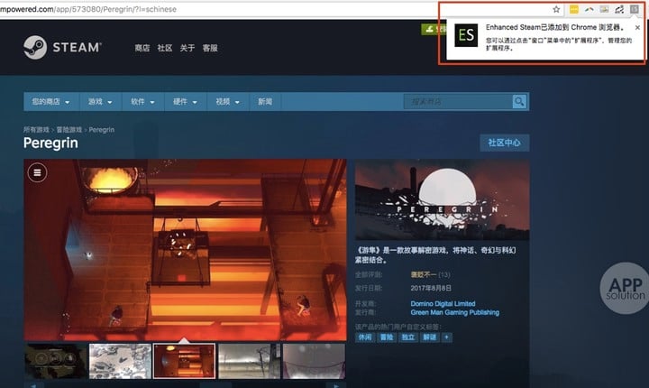
Task: Click the Steam logo in the header
Action: 62,47
